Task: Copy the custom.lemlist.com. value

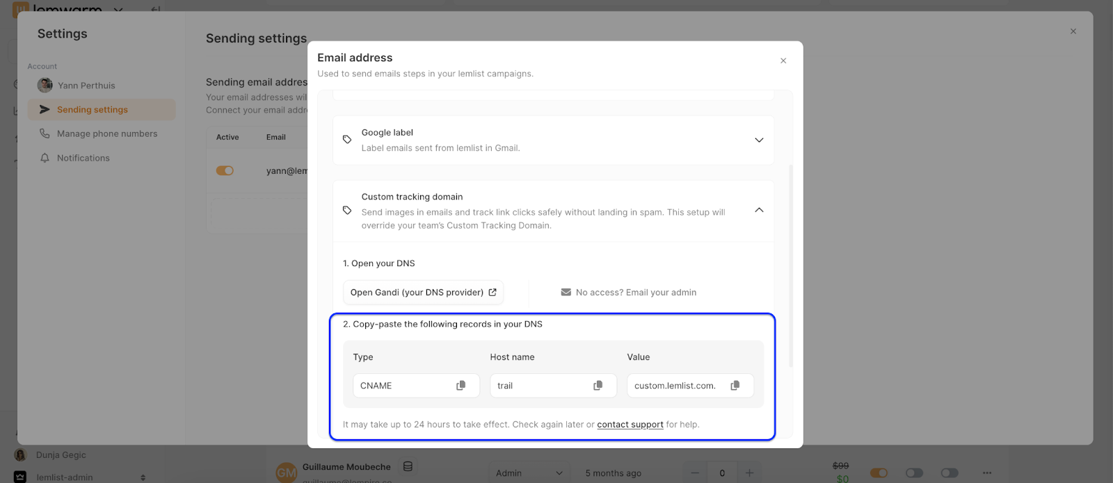Action: pyautogui.click(x=735, y=386)
